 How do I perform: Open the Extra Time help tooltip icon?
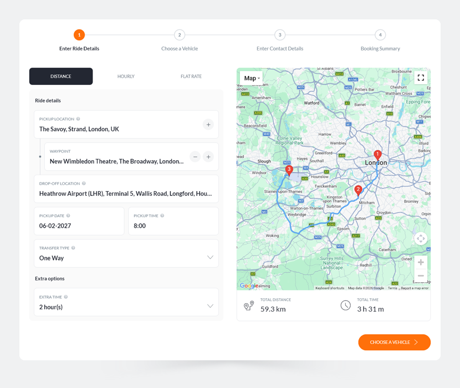66,297
